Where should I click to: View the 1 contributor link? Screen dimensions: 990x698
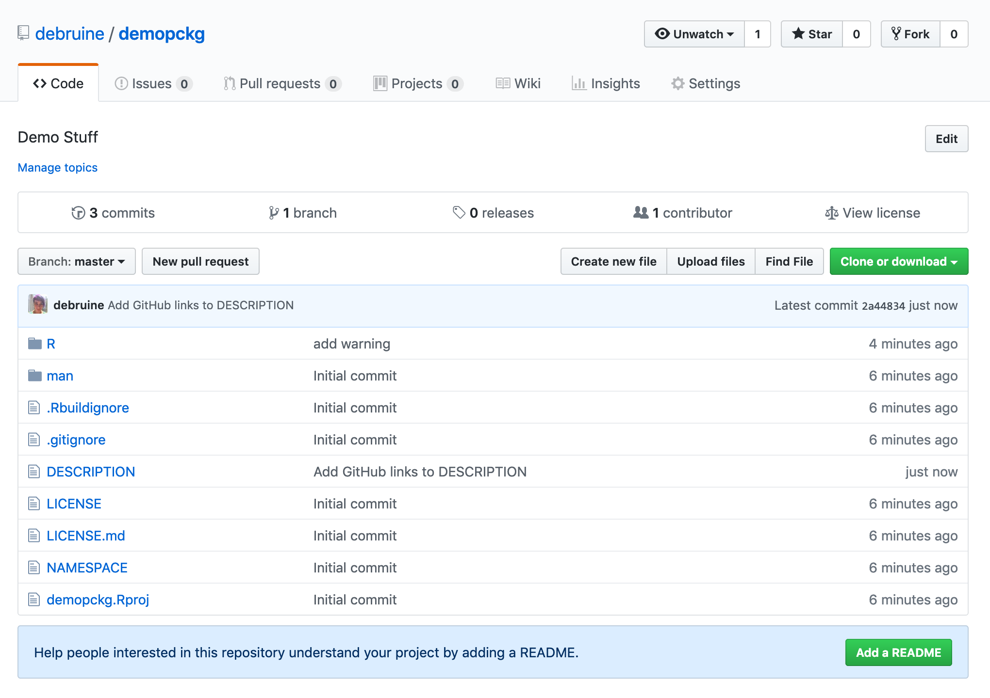pyautogui.click(x=683, y=213)
